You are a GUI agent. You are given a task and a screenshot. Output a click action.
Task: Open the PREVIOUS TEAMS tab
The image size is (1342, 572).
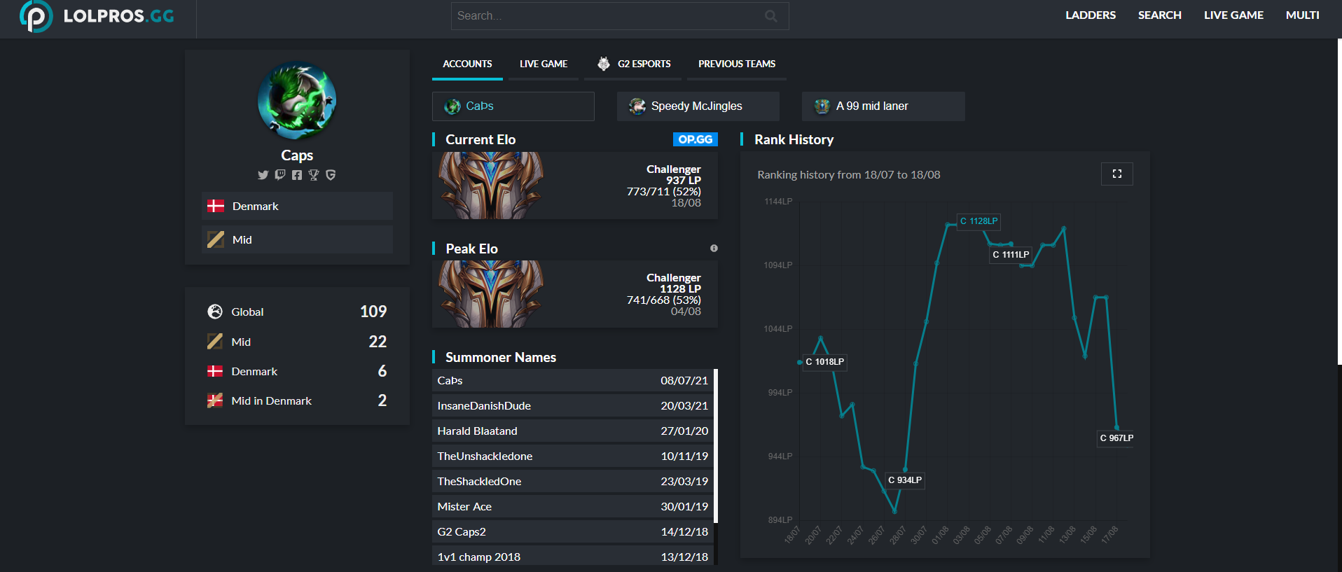737,64
